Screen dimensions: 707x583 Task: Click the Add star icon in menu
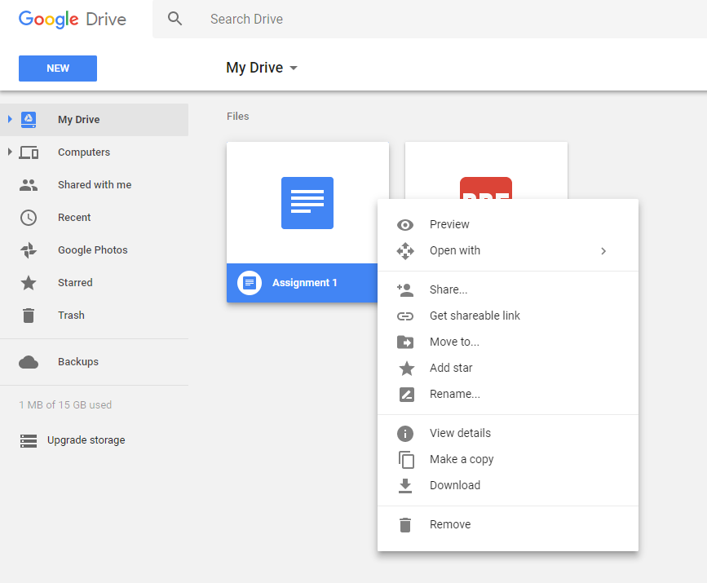point(406,368)
